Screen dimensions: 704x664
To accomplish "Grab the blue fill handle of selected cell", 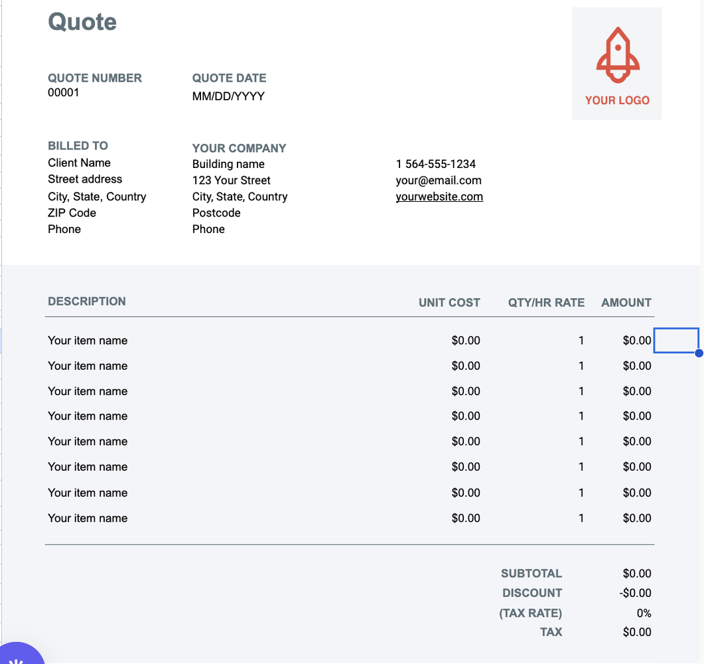I will click(699, 353).
